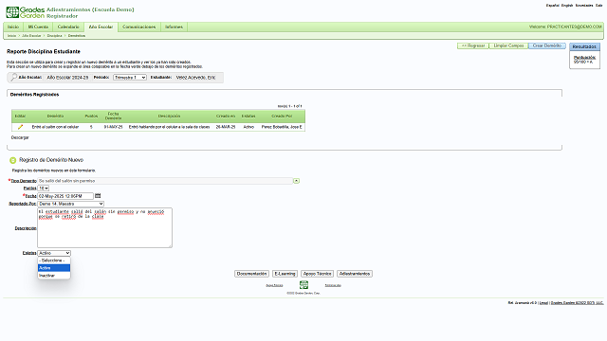Click the E-Learning button

[x=285, y=274]
